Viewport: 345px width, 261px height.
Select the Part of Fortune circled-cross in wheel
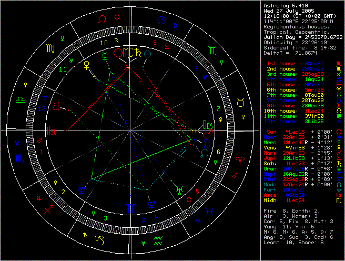(147, 53)
